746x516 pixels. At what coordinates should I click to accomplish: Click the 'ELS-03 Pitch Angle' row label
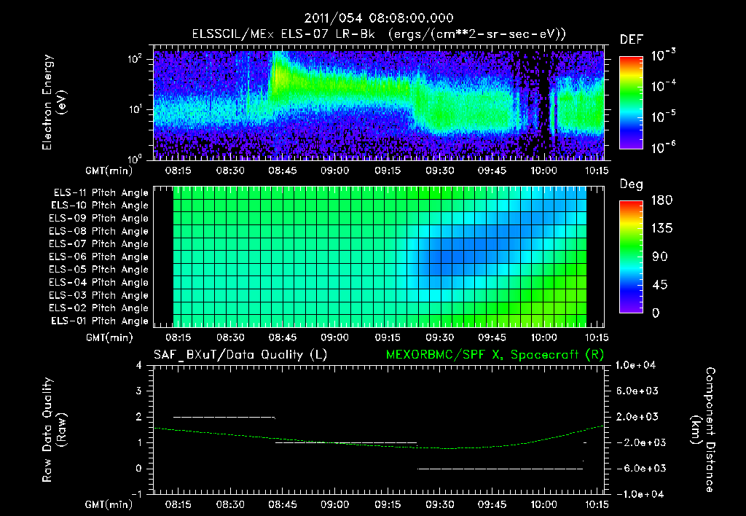pos(98,295)
